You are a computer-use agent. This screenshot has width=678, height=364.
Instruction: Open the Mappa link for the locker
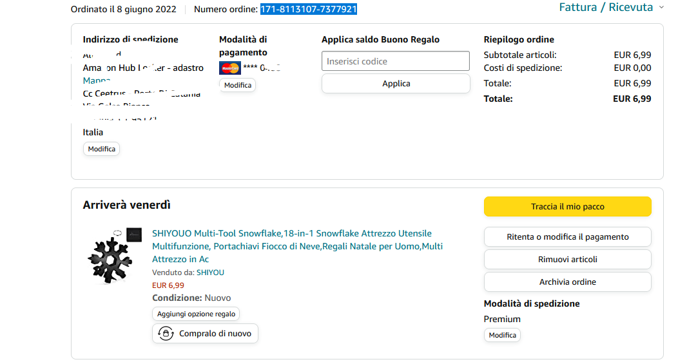pyautogui.click(x=97, y=81)
